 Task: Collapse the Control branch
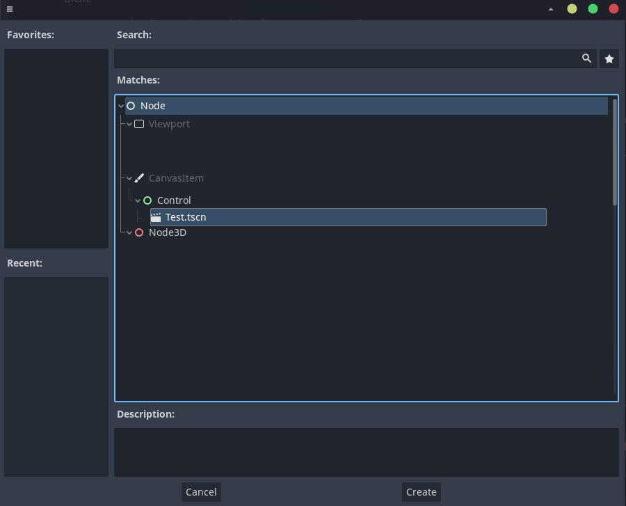coord(138,200)
